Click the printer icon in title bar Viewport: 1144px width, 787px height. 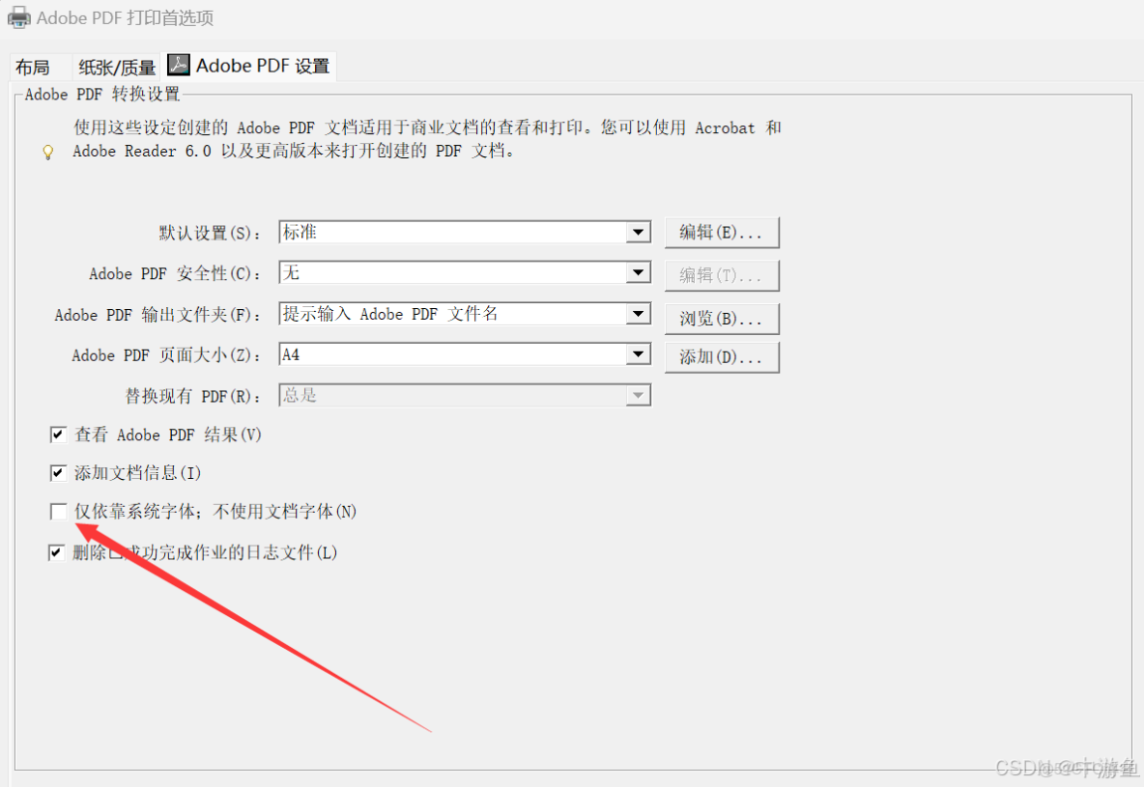point(19,17)
